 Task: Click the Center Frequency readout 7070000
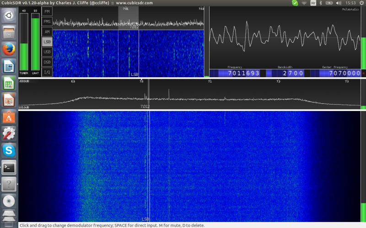336,73
